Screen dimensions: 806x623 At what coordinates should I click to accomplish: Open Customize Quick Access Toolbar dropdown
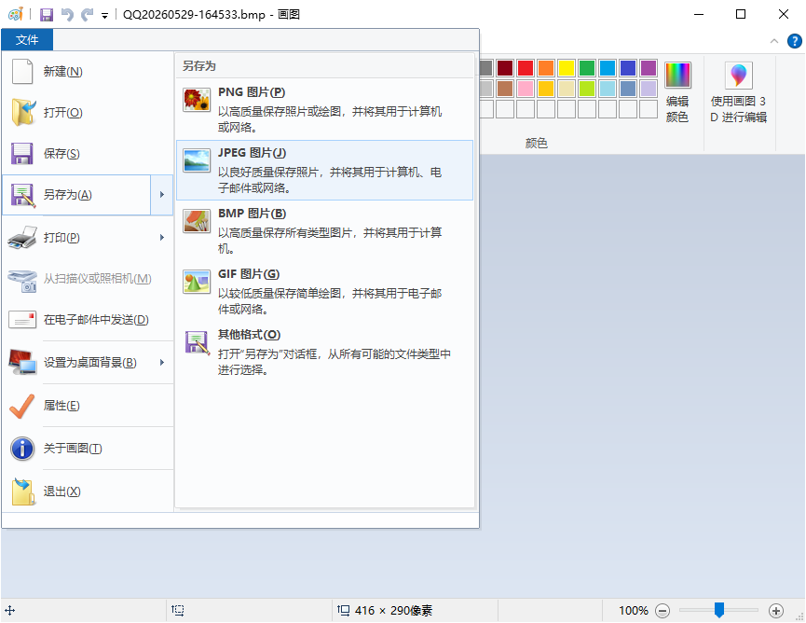[x=104, y=16]
